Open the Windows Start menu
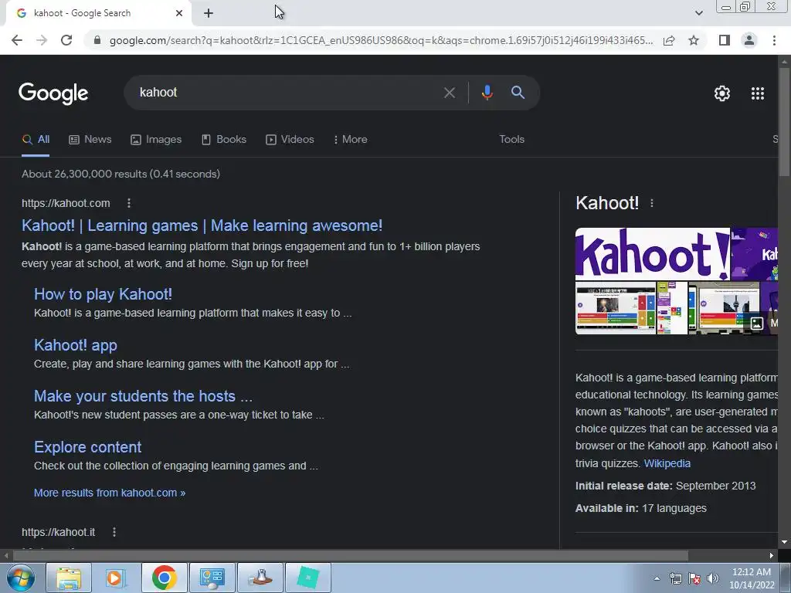The height and width of the screenshot is (593, 791). tap(20, 578)
